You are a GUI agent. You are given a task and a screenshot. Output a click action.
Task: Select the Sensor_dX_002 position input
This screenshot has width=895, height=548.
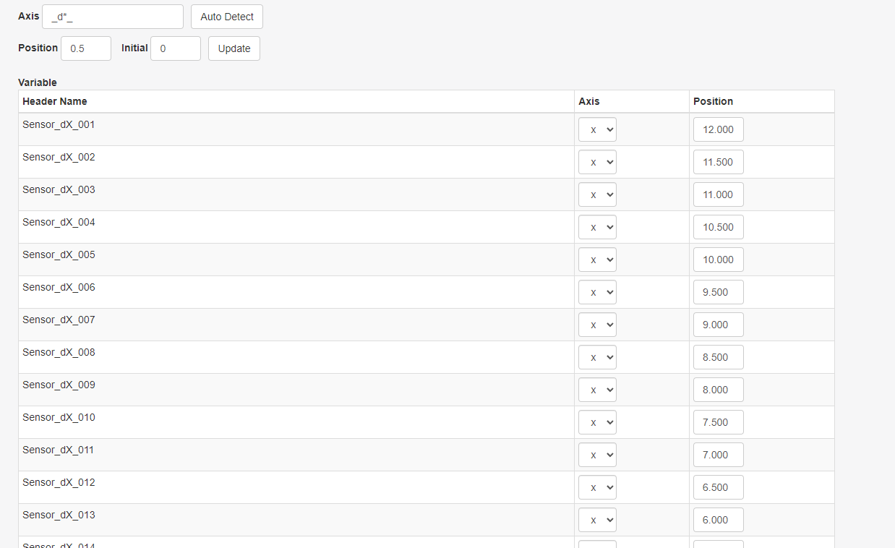pyautogui.click(x=718, y=163)
